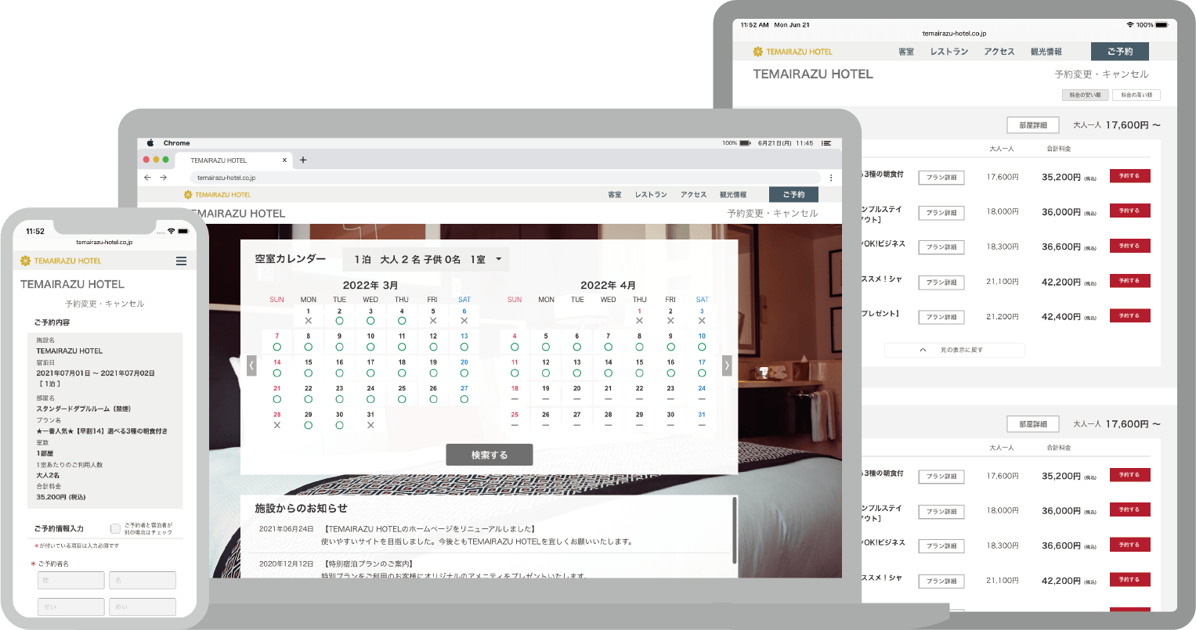Tap the めい kana field on the phone
The width and height of the screenshot is (1196, 630).
143,607
